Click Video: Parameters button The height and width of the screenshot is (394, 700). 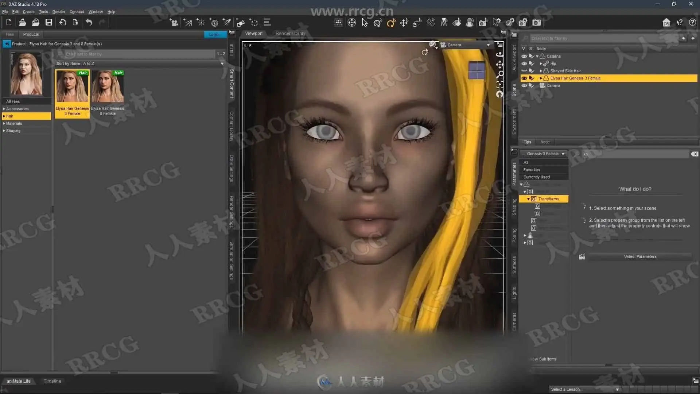coord(640,256)
